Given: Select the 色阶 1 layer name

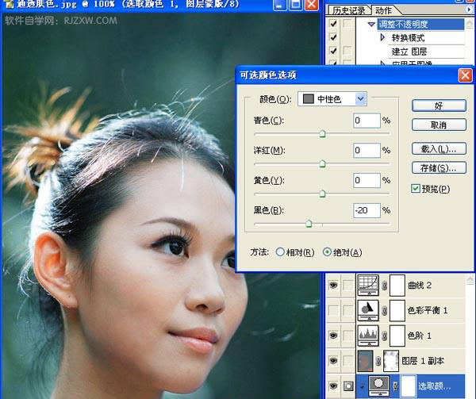Looking at the screenshot, I should (x=419, y=336).
